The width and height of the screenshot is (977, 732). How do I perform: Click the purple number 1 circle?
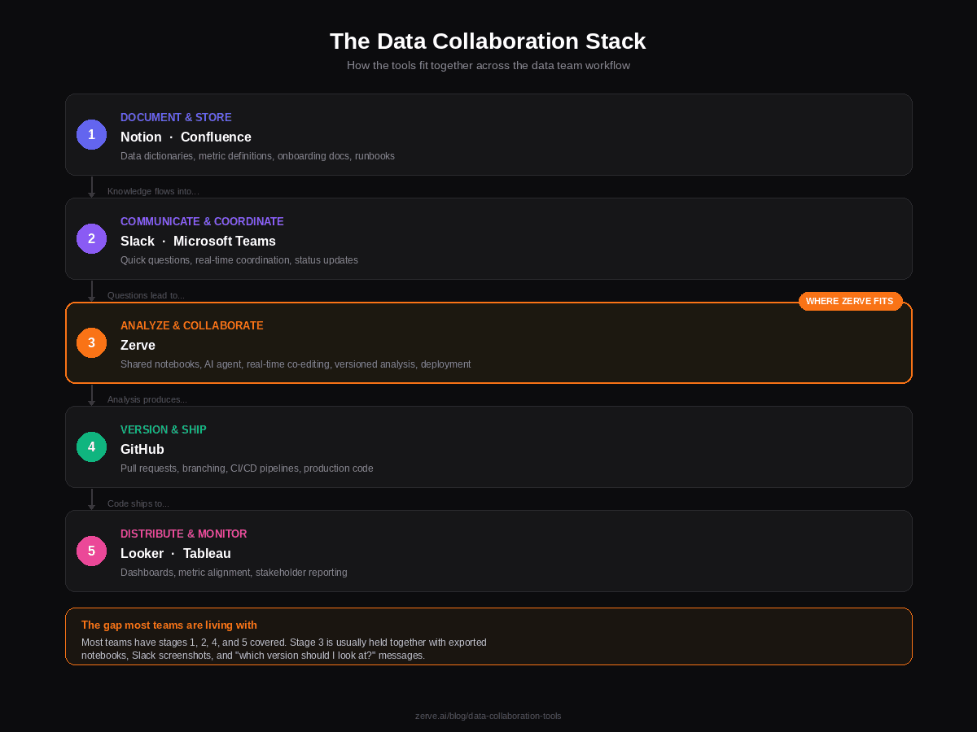click(91, 134)
